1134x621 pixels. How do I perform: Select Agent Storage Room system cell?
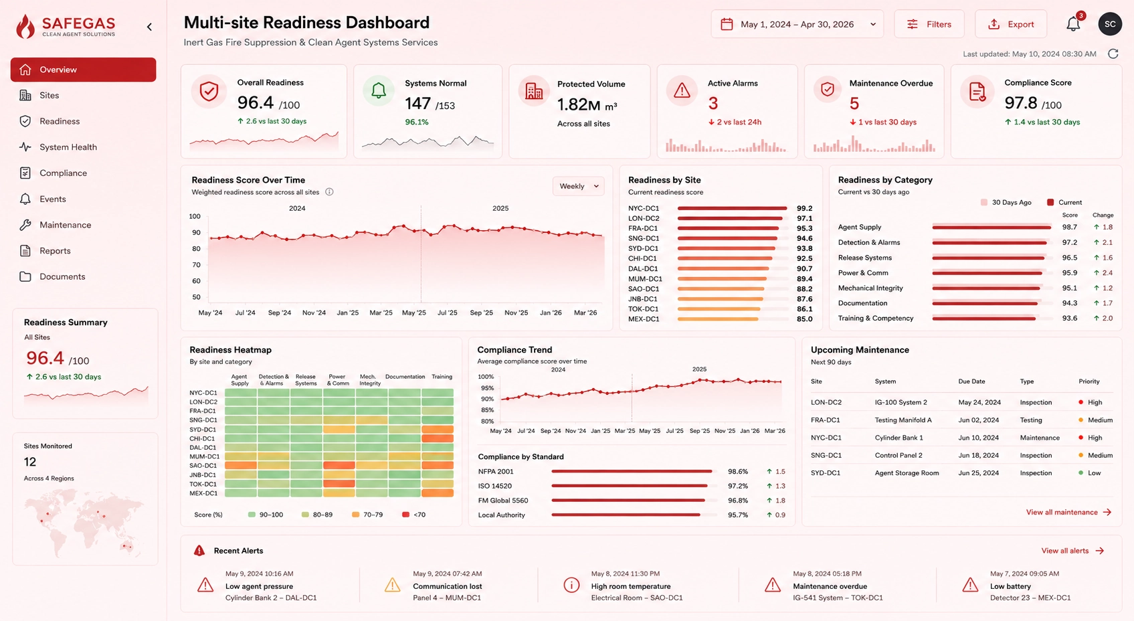[x=907, y=473]
